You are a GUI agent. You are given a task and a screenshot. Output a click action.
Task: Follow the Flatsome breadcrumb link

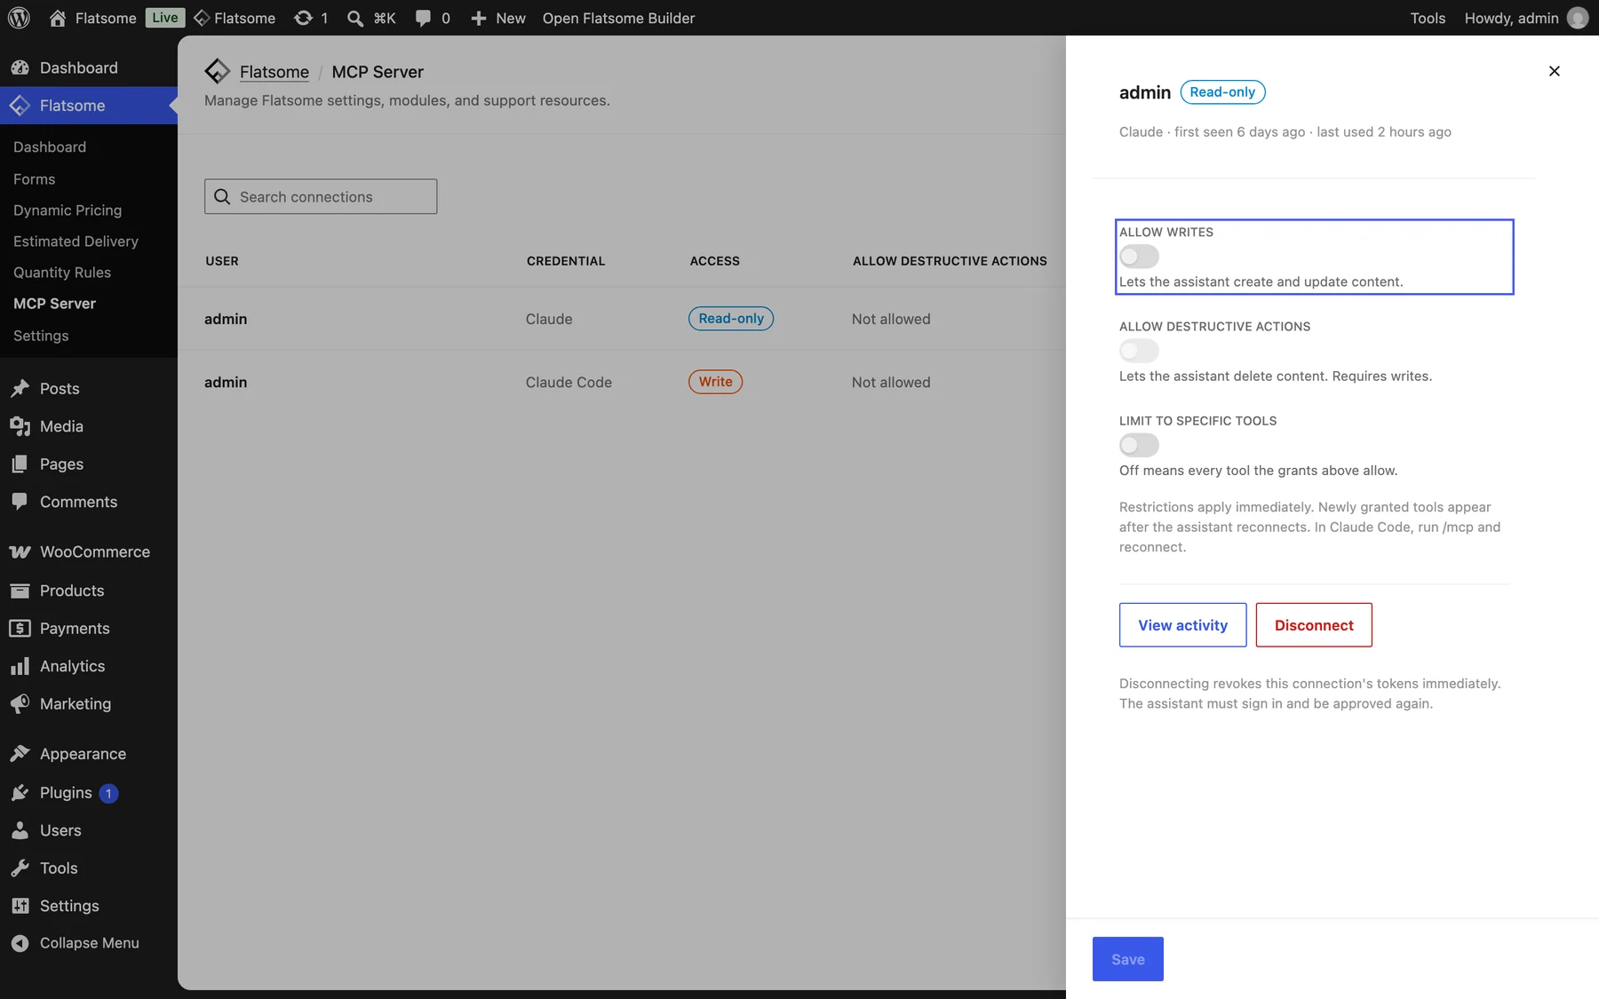coord(274,72)
